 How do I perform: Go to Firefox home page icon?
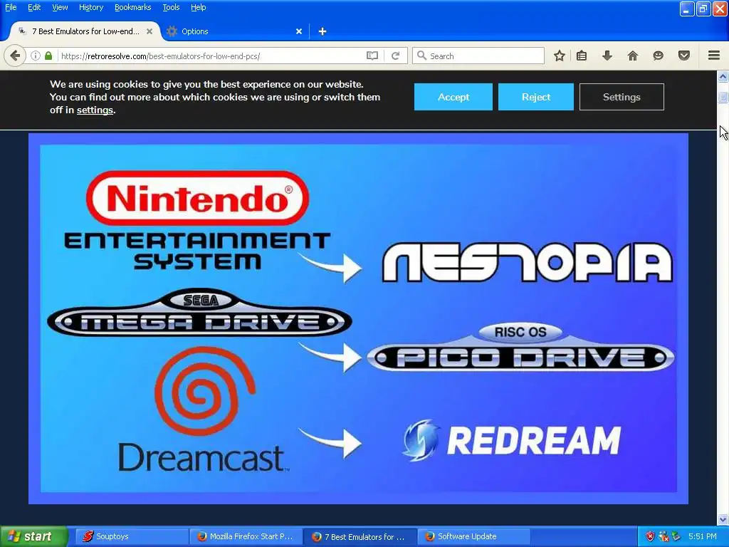(x=633, y=56)
